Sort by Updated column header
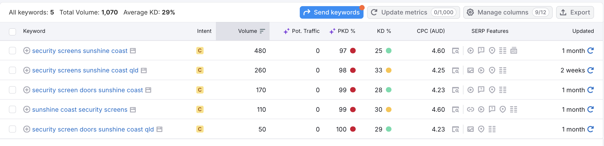 point(583,31)
